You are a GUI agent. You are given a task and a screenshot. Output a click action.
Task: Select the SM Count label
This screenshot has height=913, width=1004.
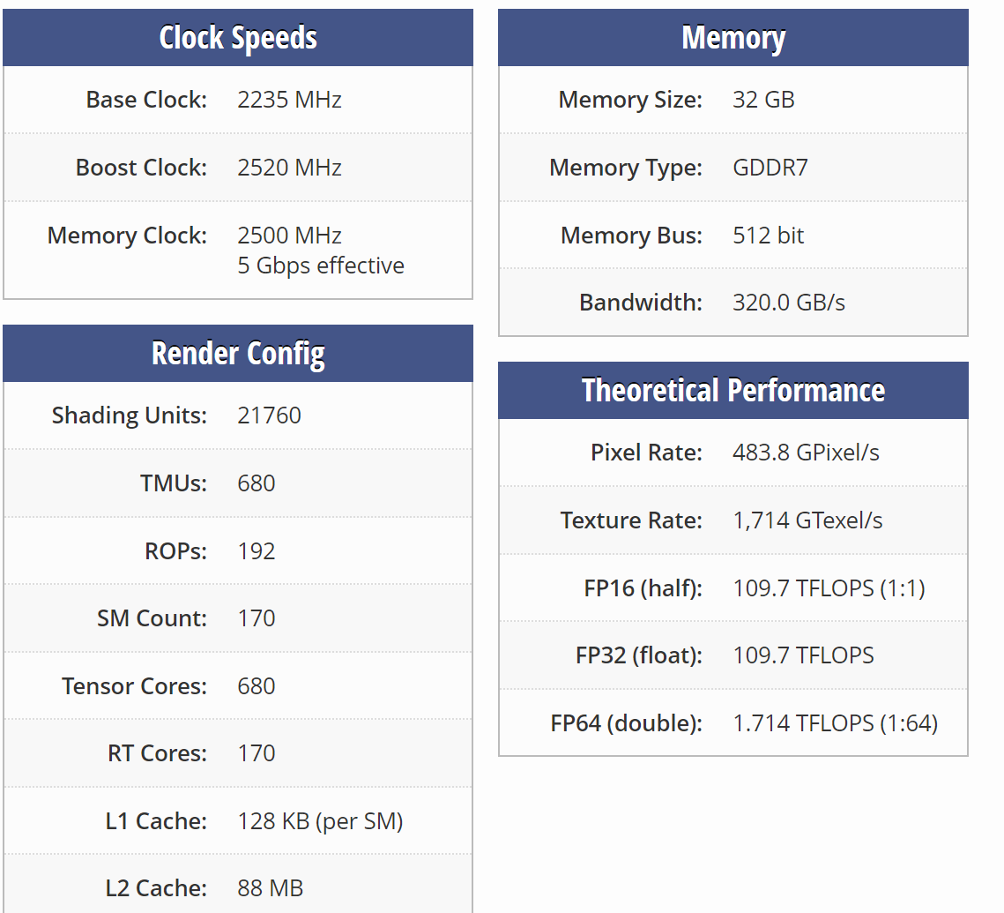pyautogui.click(x=152, y=619)
